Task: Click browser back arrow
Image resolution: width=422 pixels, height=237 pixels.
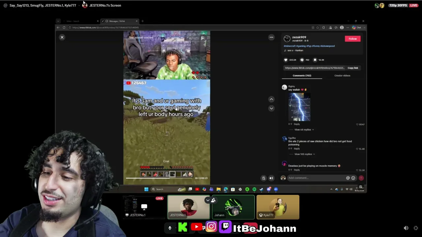Action: 58,28
